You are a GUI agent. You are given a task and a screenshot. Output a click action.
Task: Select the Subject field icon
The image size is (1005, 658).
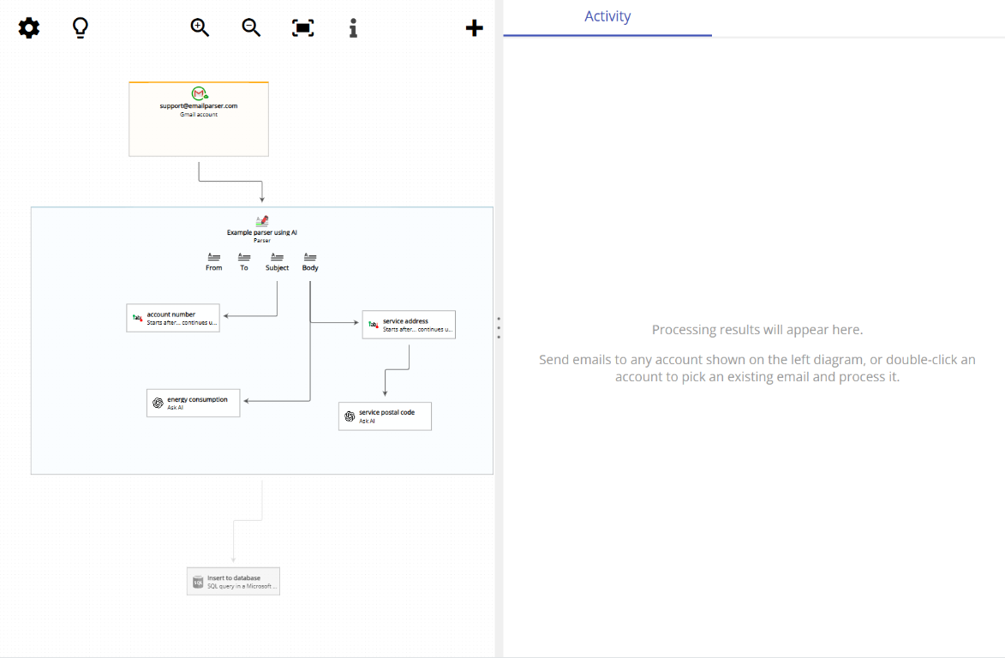pos(276,259)
